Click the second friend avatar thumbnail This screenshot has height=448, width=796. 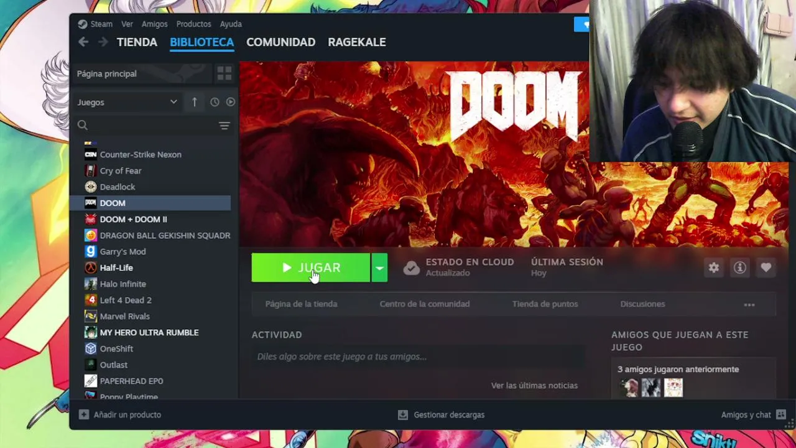(x=651, y=388)
